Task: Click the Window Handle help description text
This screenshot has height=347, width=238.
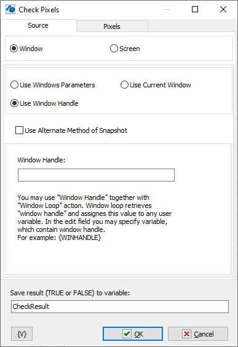Action: coord(95,217)
